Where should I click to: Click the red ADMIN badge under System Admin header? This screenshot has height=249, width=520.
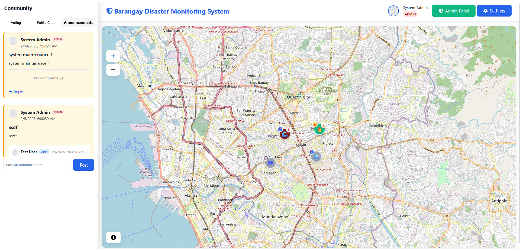[x=410, y=14]
